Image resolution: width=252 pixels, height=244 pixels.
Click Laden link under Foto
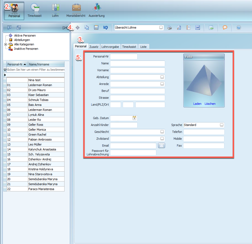197,104
